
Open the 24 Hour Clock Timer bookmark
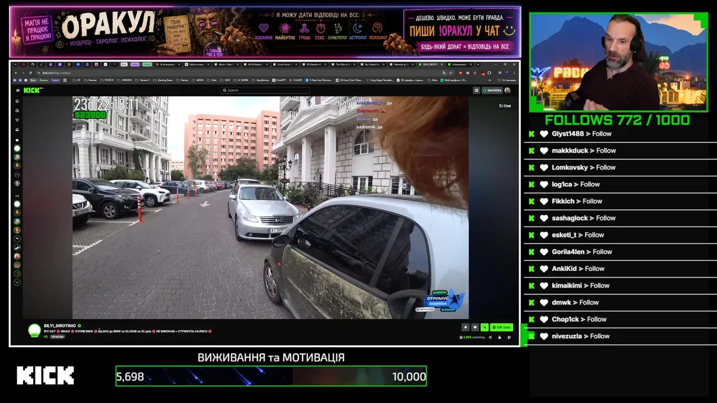tap(348, 80)
